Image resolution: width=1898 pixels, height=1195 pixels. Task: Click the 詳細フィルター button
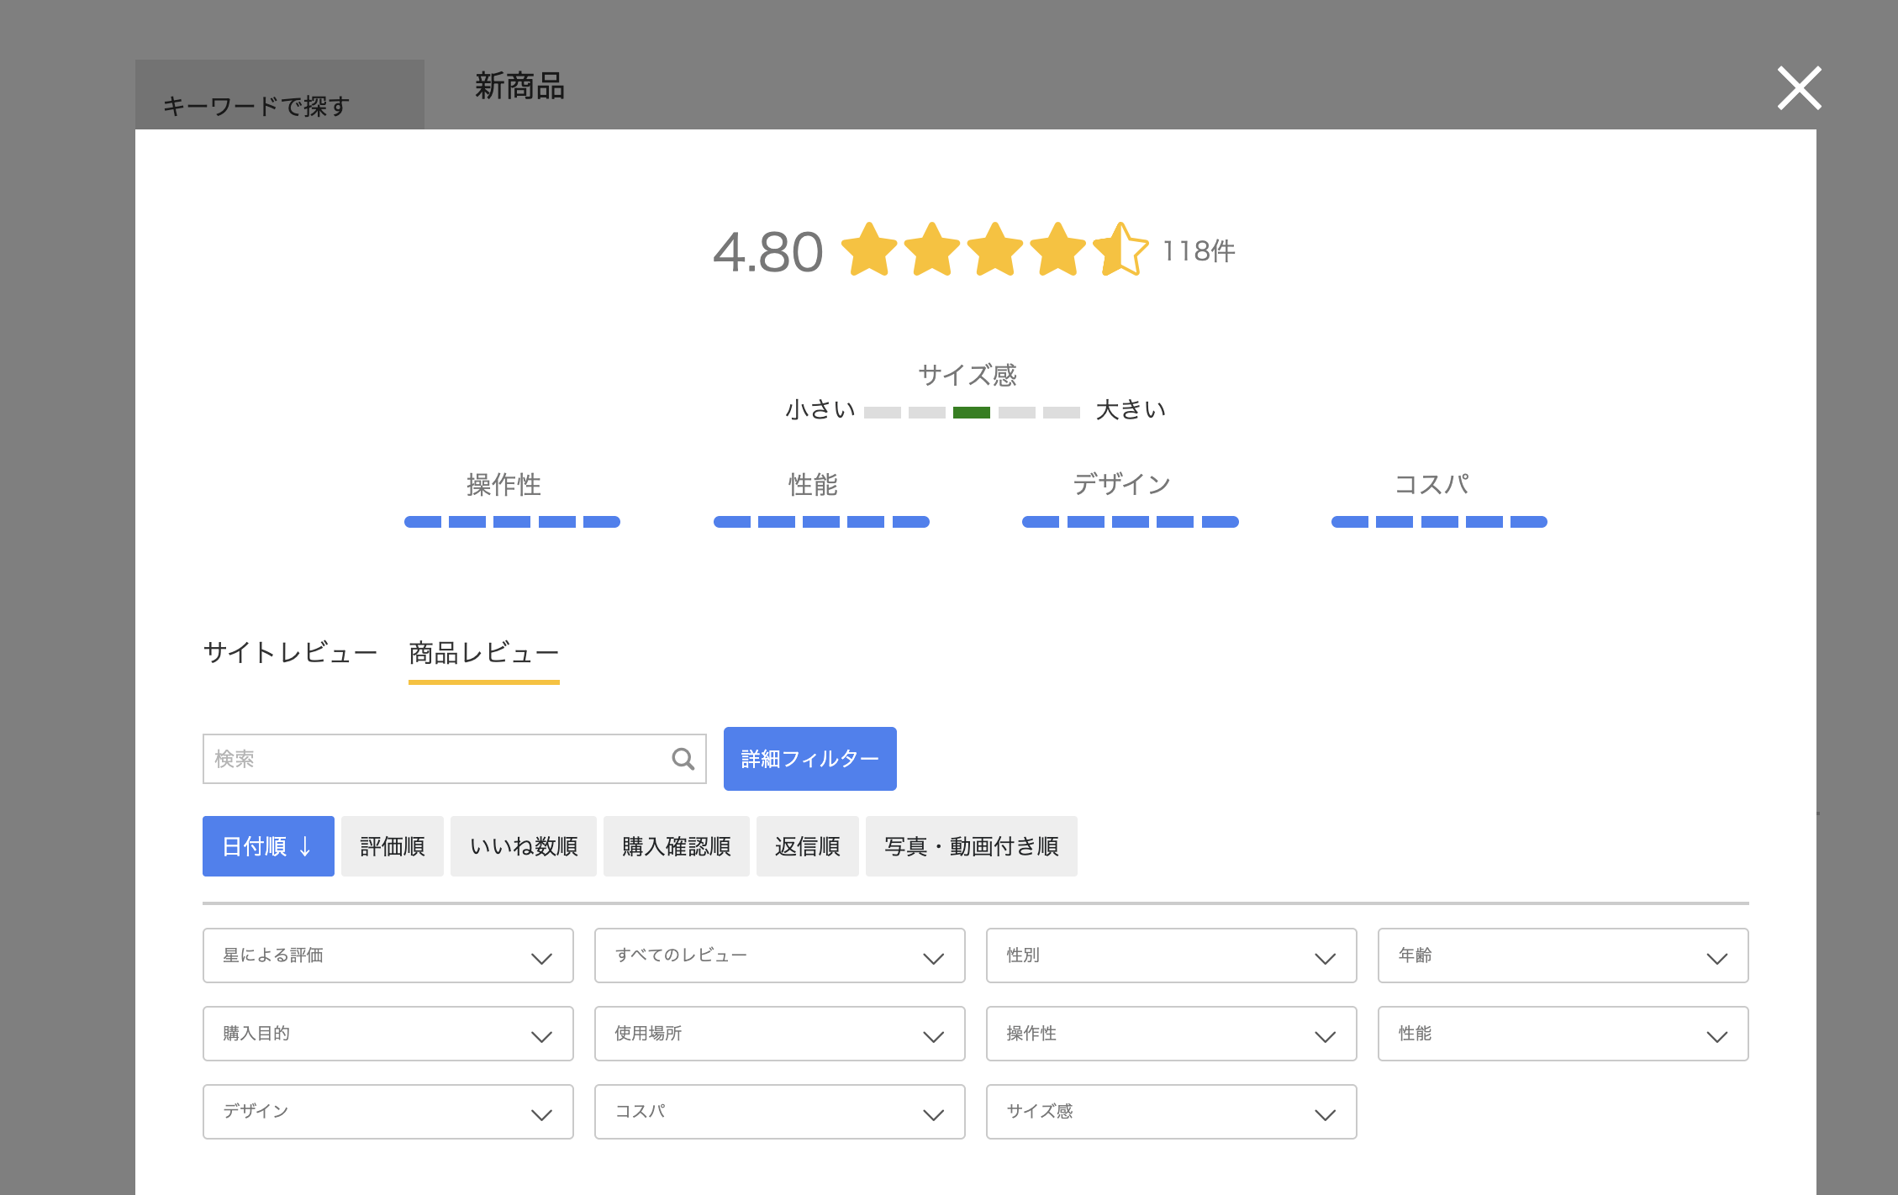point(810,759)
